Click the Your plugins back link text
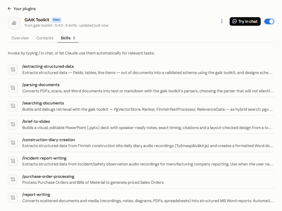This screenshot has width=282, height=211. point(25,9)
